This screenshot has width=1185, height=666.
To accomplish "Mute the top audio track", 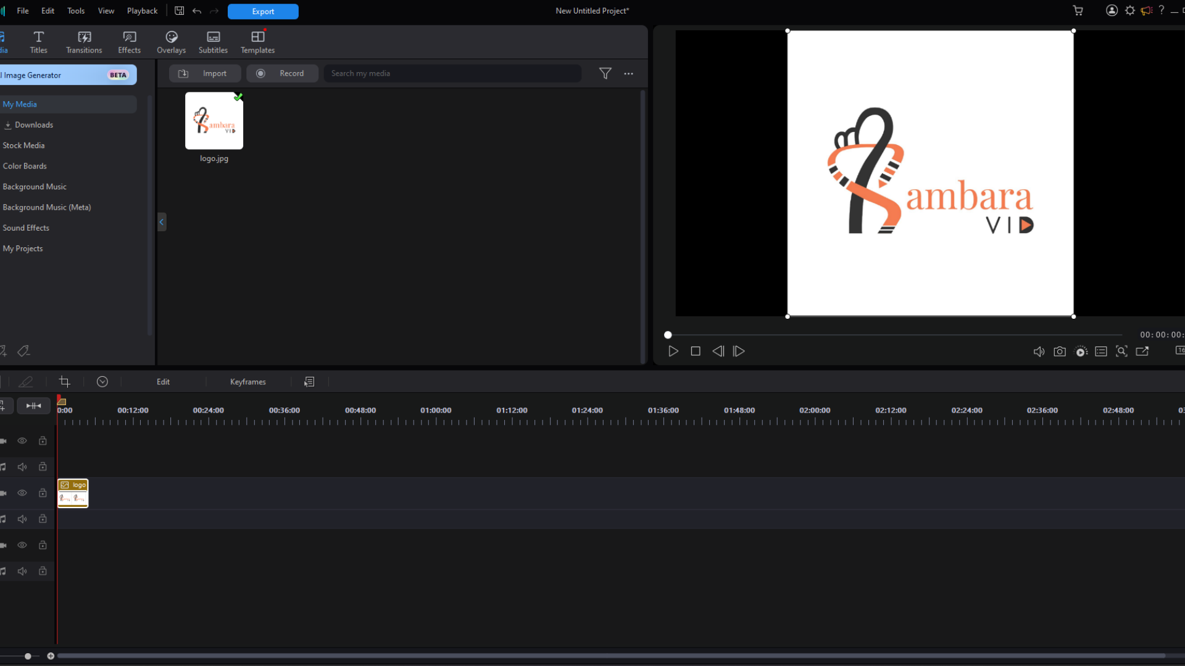I will click(22, 467).
